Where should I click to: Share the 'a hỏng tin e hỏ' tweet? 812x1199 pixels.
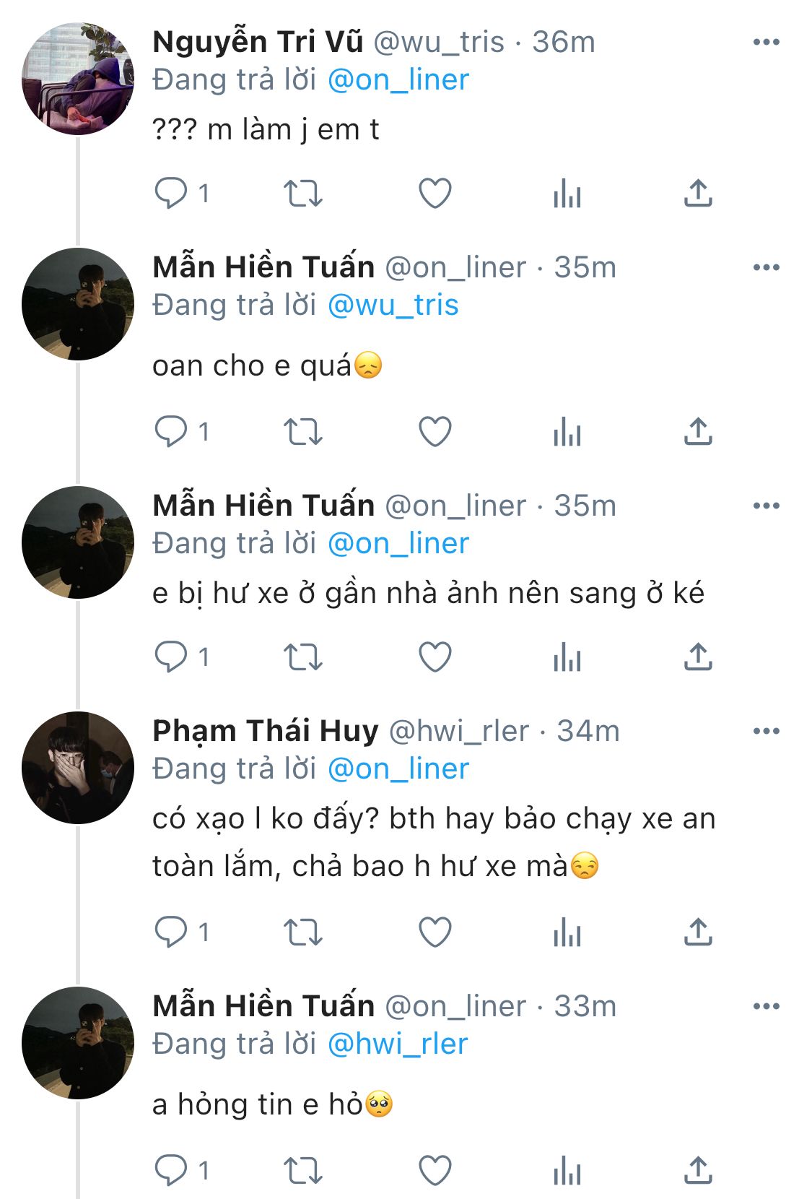[x=698, y=1170]
